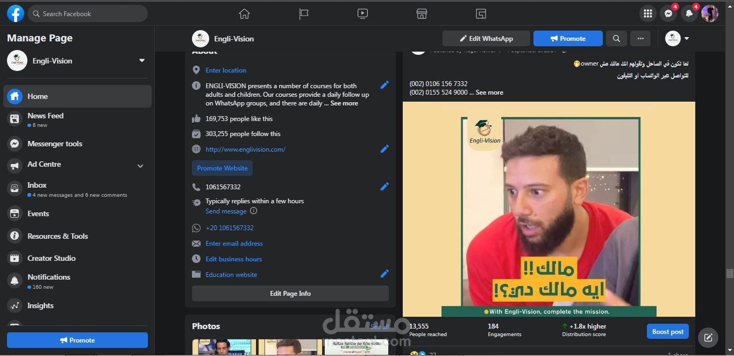Search within the Engli-Vision page

pyautogui.click(x=616, y=39)
